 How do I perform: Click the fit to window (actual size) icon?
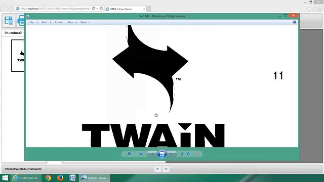tap(141, 154)
